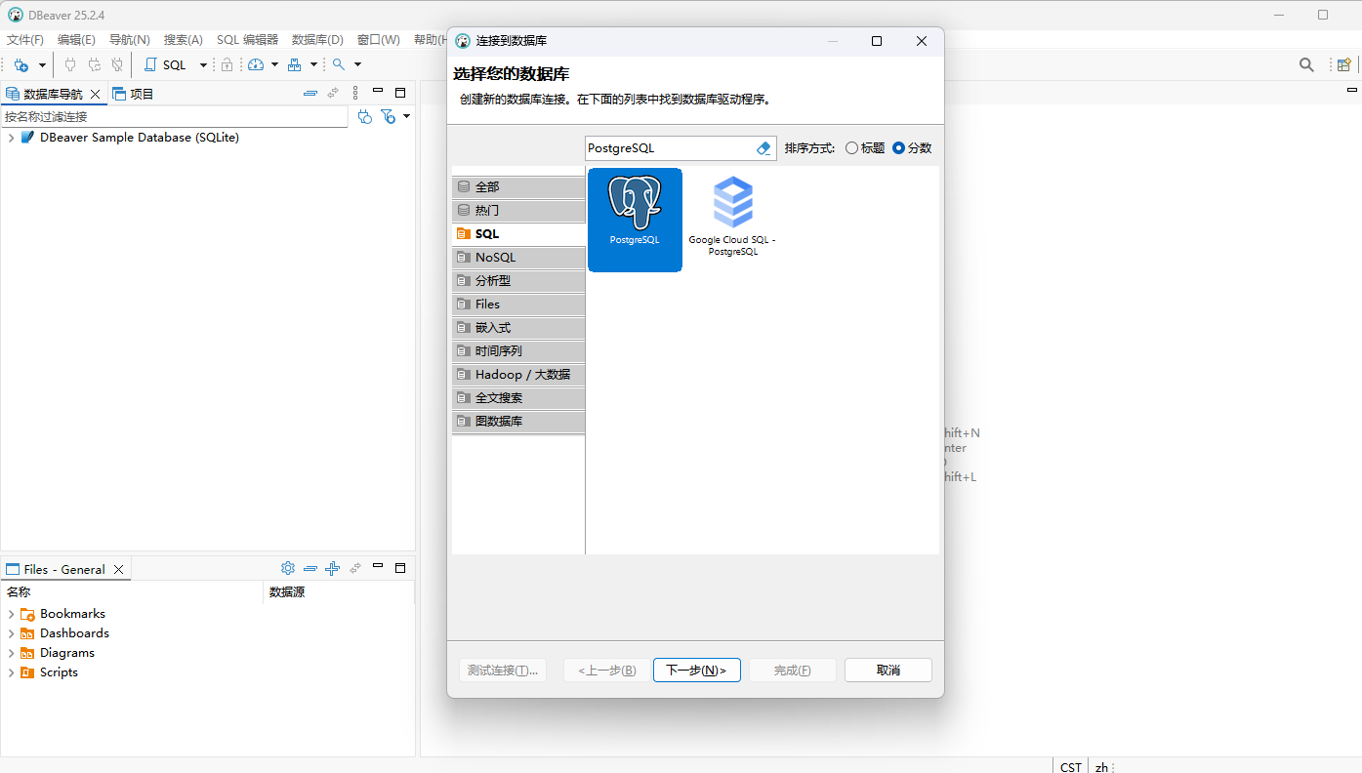Screen dimensions: 1362x773
Task: Clear the driver search field with eraser icon
Action: (x=764, y=148)
